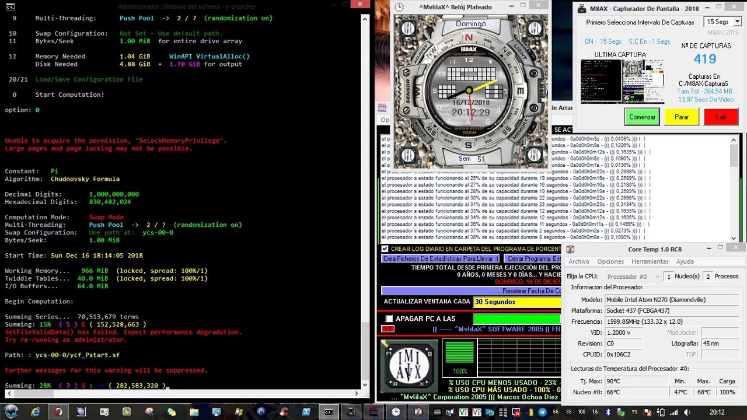Click the Bluetooth tray icon
747x420 pixels.
tap(608, 412)
